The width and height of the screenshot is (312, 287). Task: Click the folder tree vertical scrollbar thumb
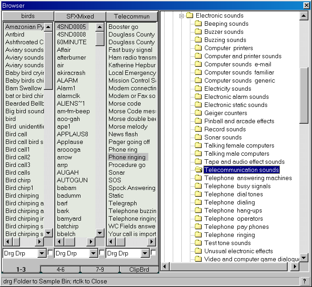pyautogui.click(x=304, y=95)
